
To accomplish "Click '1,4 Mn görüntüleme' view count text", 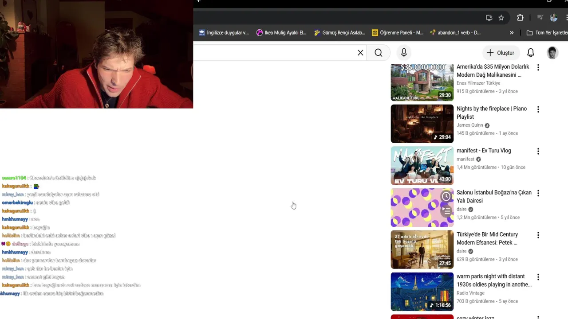I will (x=477, y=167).
